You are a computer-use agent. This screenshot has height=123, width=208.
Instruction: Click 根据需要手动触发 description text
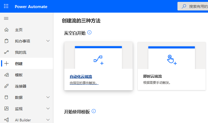coord(157,82)
